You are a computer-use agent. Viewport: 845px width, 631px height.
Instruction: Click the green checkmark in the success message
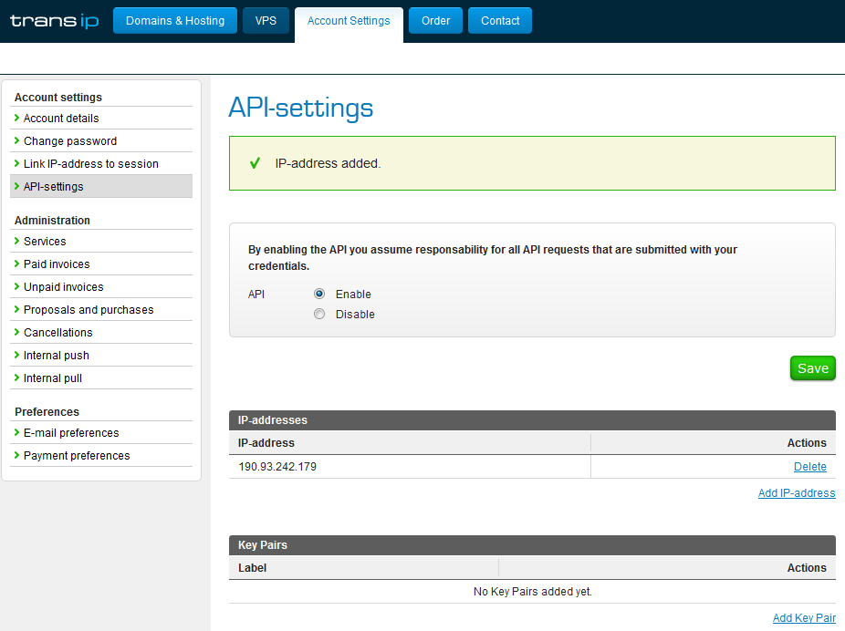(255, 162)
